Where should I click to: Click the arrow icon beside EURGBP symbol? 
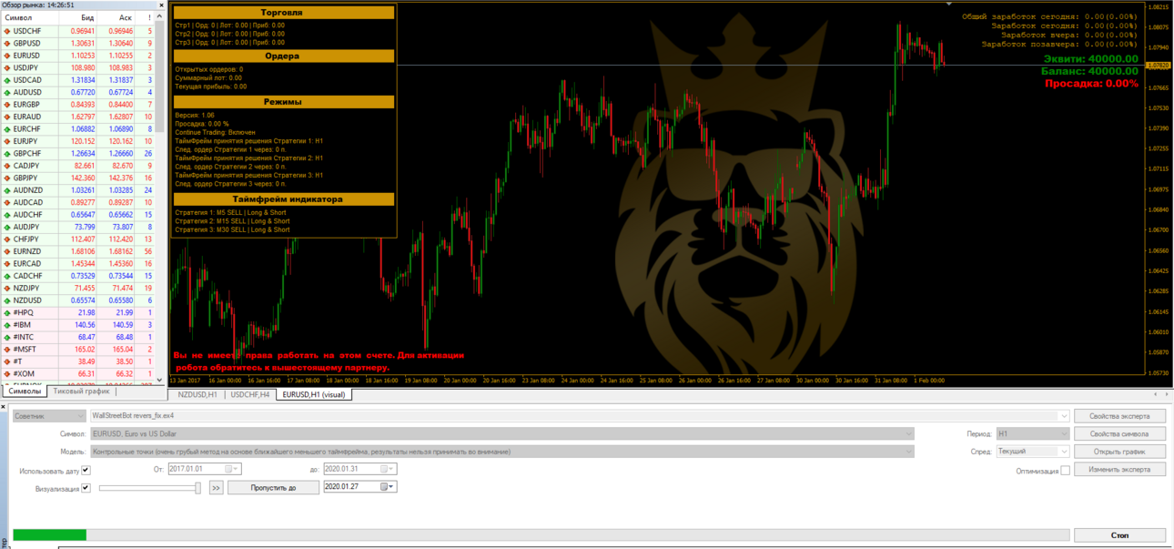tap(6, 105)
